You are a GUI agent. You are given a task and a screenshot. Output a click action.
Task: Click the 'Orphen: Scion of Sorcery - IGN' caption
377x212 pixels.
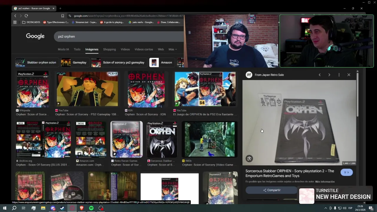click(x=145, y=114)
